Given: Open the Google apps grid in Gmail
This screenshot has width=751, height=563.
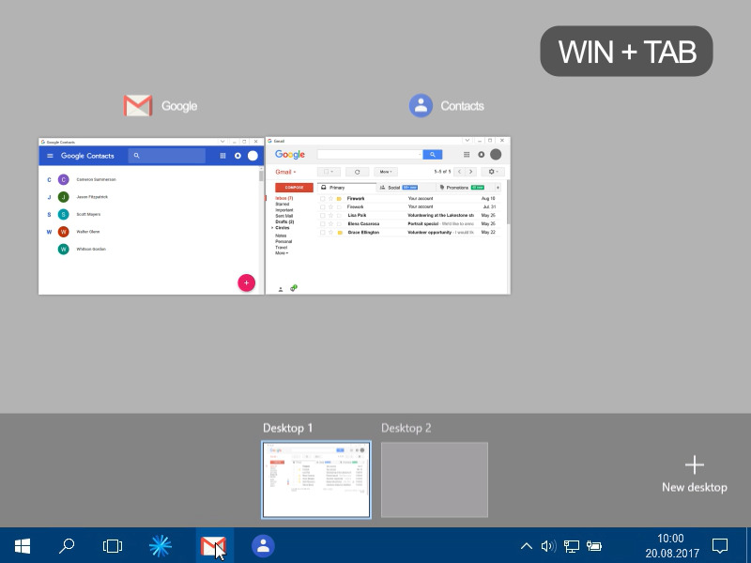Looking at the screenshot, I should [467, 154].
